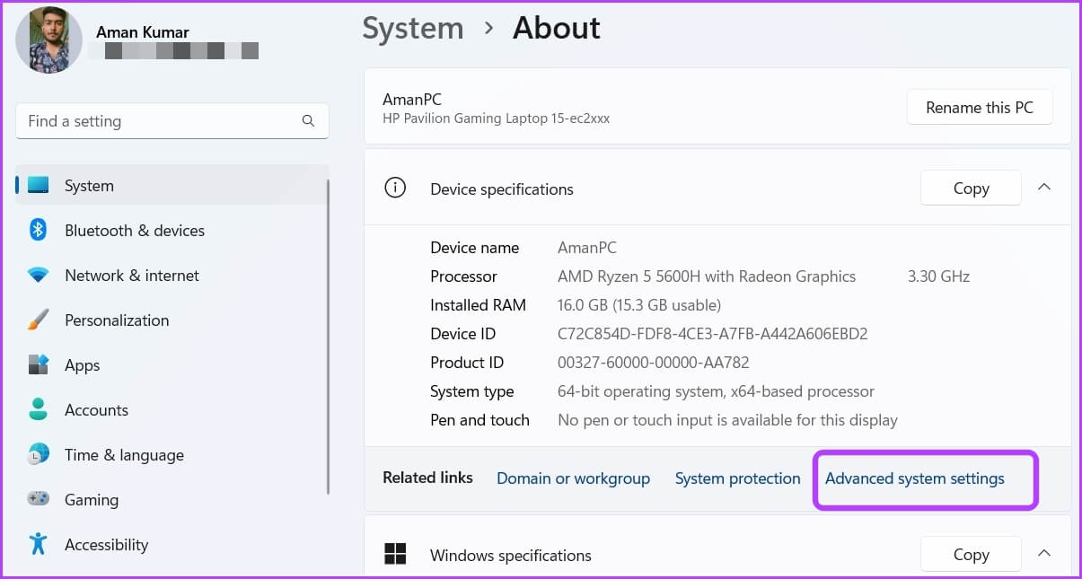The image size is (1082, 579).
Task: Click the HP Pavilion Gaming Laptop model text
Action: coord(496,118)
